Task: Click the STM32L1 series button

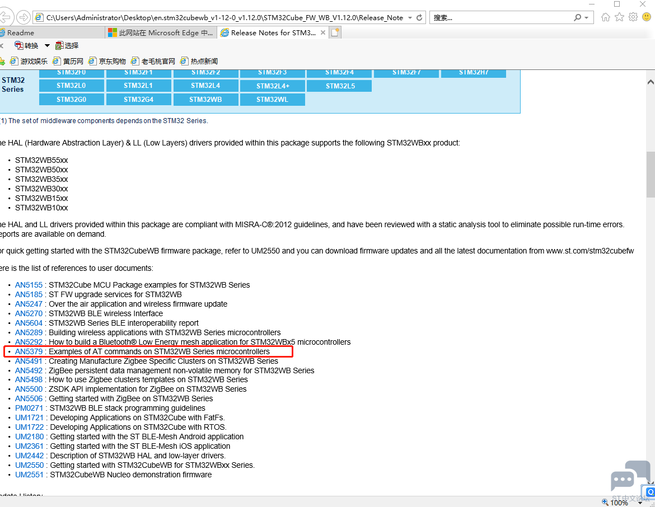Action: [x=139, y=86]
